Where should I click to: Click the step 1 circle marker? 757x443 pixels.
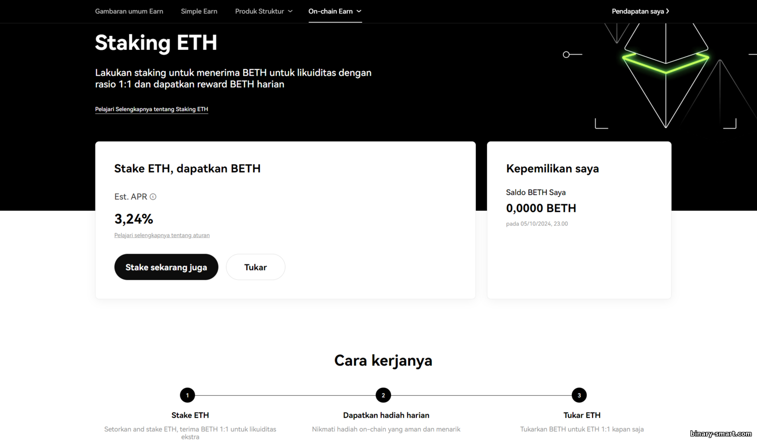click(187, 395)
